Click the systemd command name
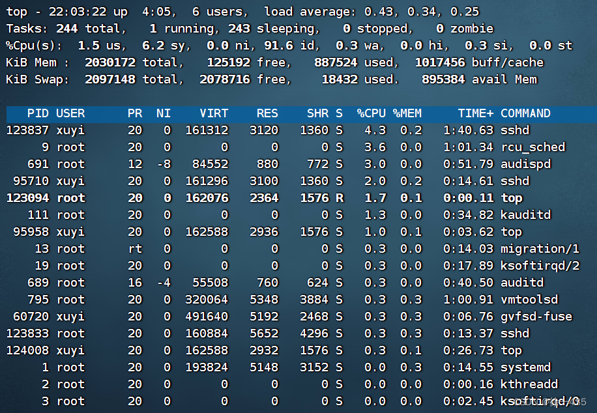 coord(525,367)
